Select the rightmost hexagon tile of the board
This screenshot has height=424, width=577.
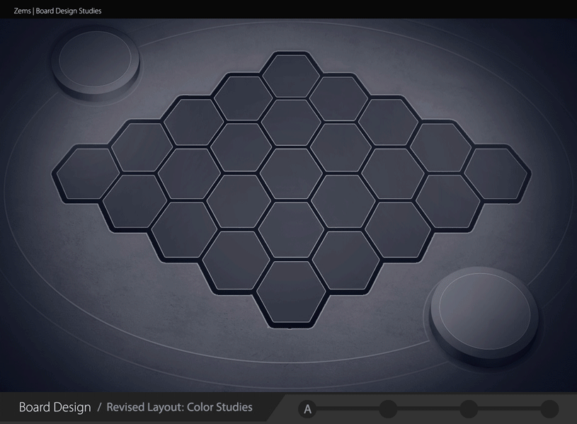pos(496,173)
